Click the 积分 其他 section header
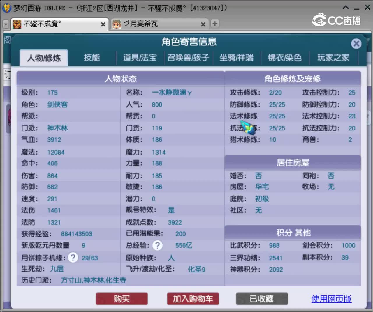Viewport: 373px width, 312px height. pyautogui.click(x=293, y=233)
